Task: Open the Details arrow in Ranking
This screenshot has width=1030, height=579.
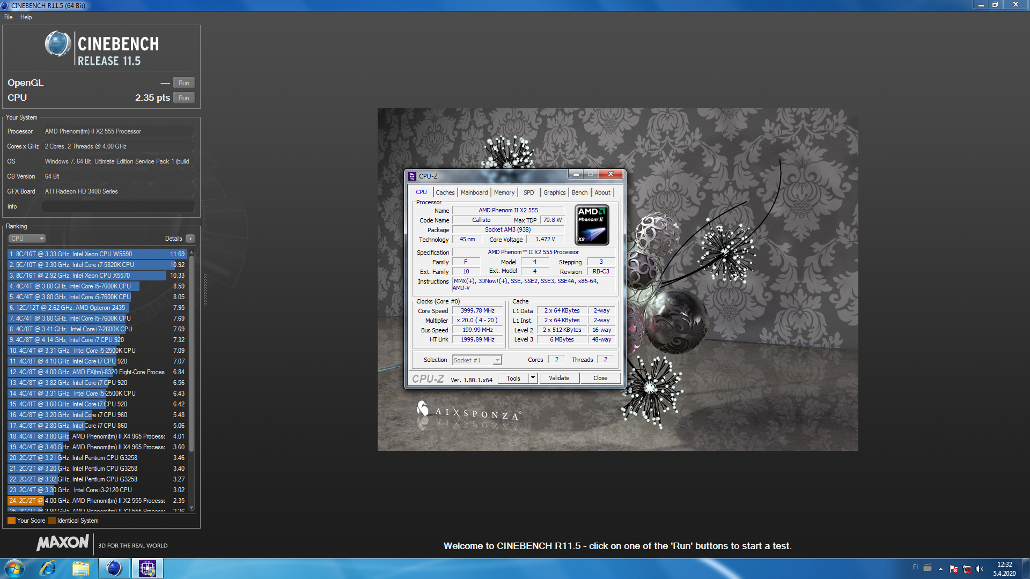Action: (190, 239)
